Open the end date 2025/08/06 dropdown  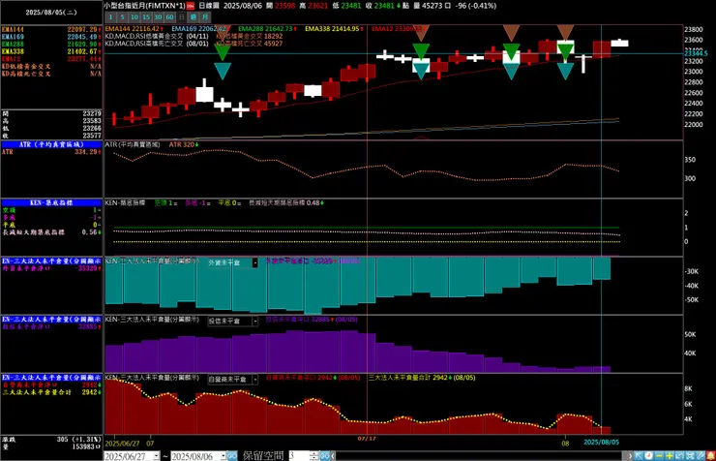tap(223, 455)
